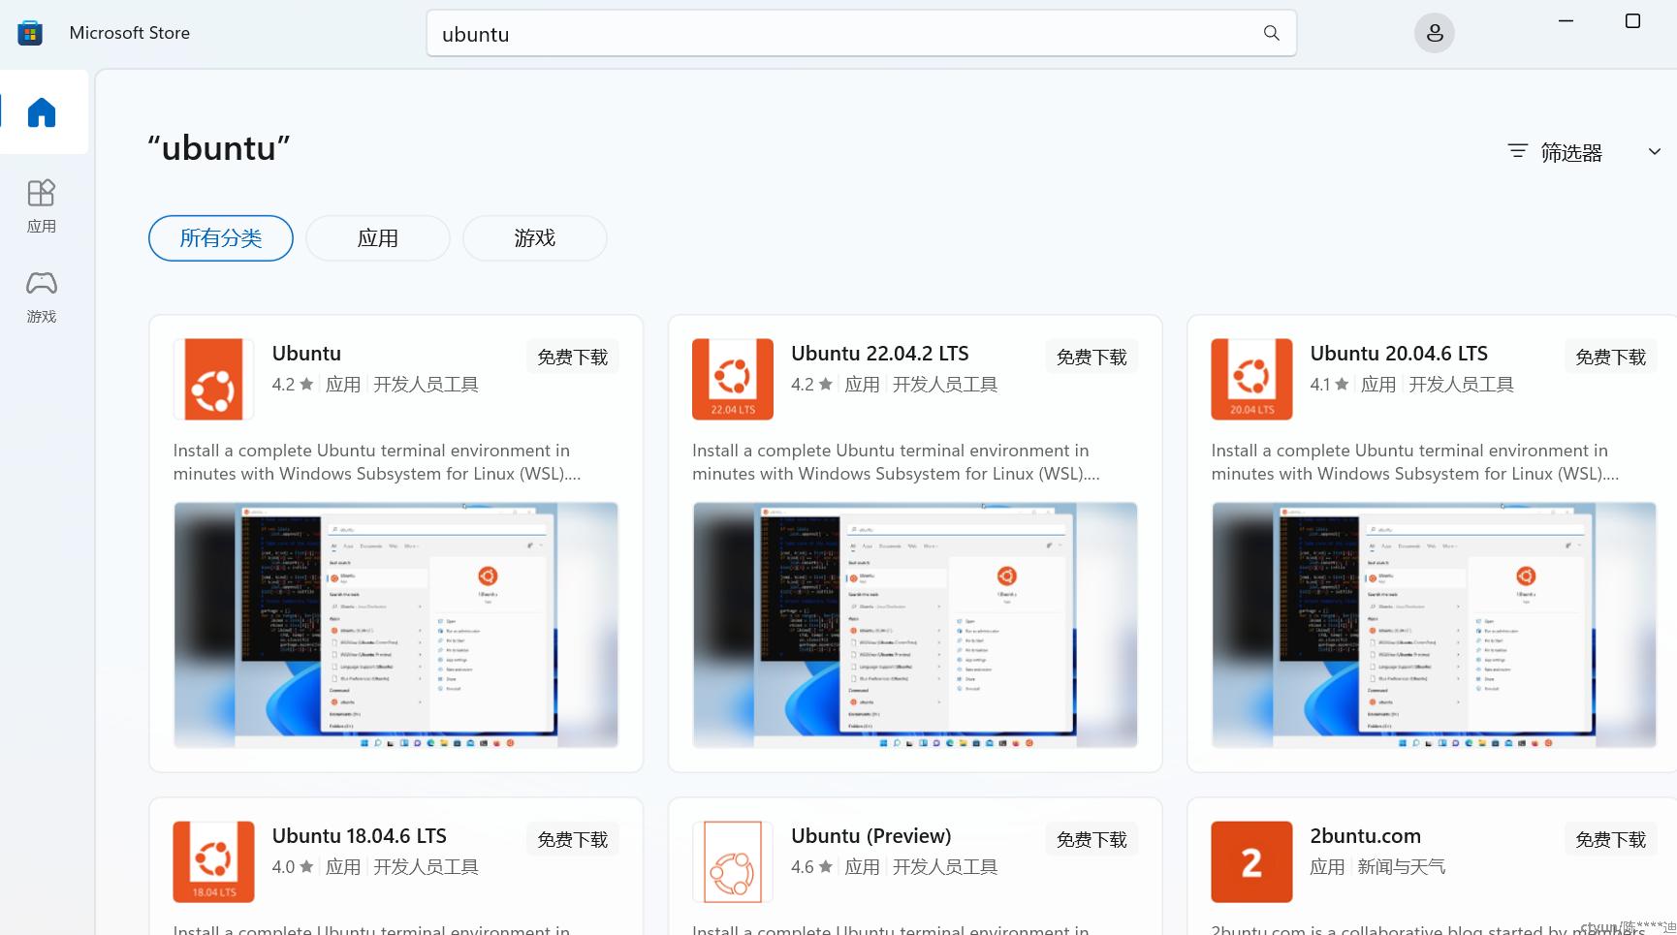Select the 所有分类 category tab
The width and height of the screenshot is (1677, 935).
coord(221,238)
